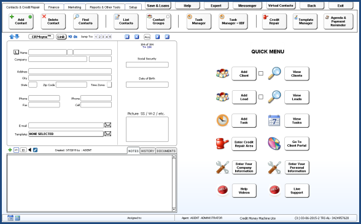Image resolution: width=361 pixels, height=224 pixels.
Task: Open the Time Zone dropdown
Action: (x=109, y=85)
